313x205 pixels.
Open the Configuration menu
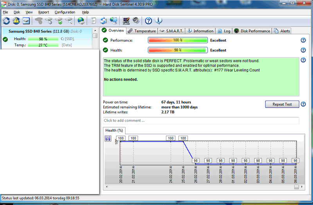point(65,12)
